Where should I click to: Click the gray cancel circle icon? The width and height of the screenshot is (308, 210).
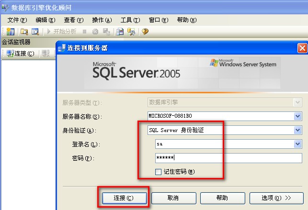click(x=95, y=32)
